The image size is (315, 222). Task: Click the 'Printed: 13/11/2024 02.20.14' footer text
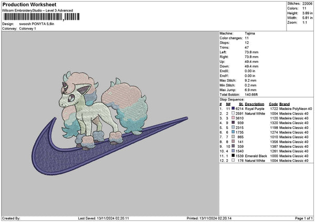point(209,218)
